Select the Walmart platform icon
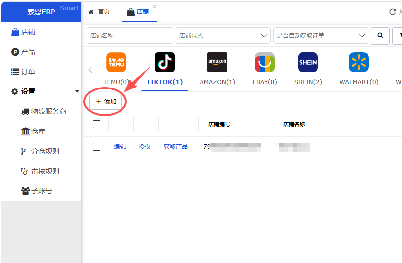 (359, 62)
